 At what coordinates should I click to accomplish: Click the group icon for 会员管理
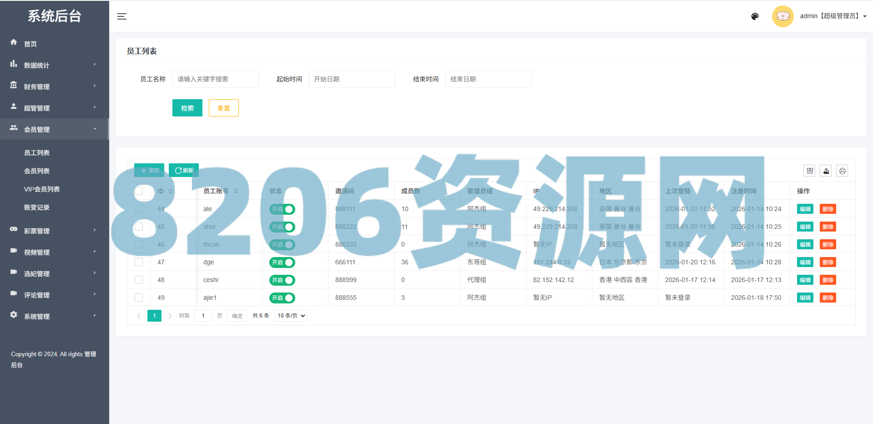point(14,128)
